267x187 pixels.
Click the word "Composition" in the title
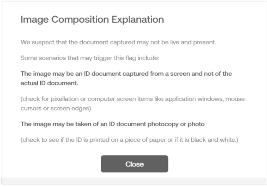80,20
